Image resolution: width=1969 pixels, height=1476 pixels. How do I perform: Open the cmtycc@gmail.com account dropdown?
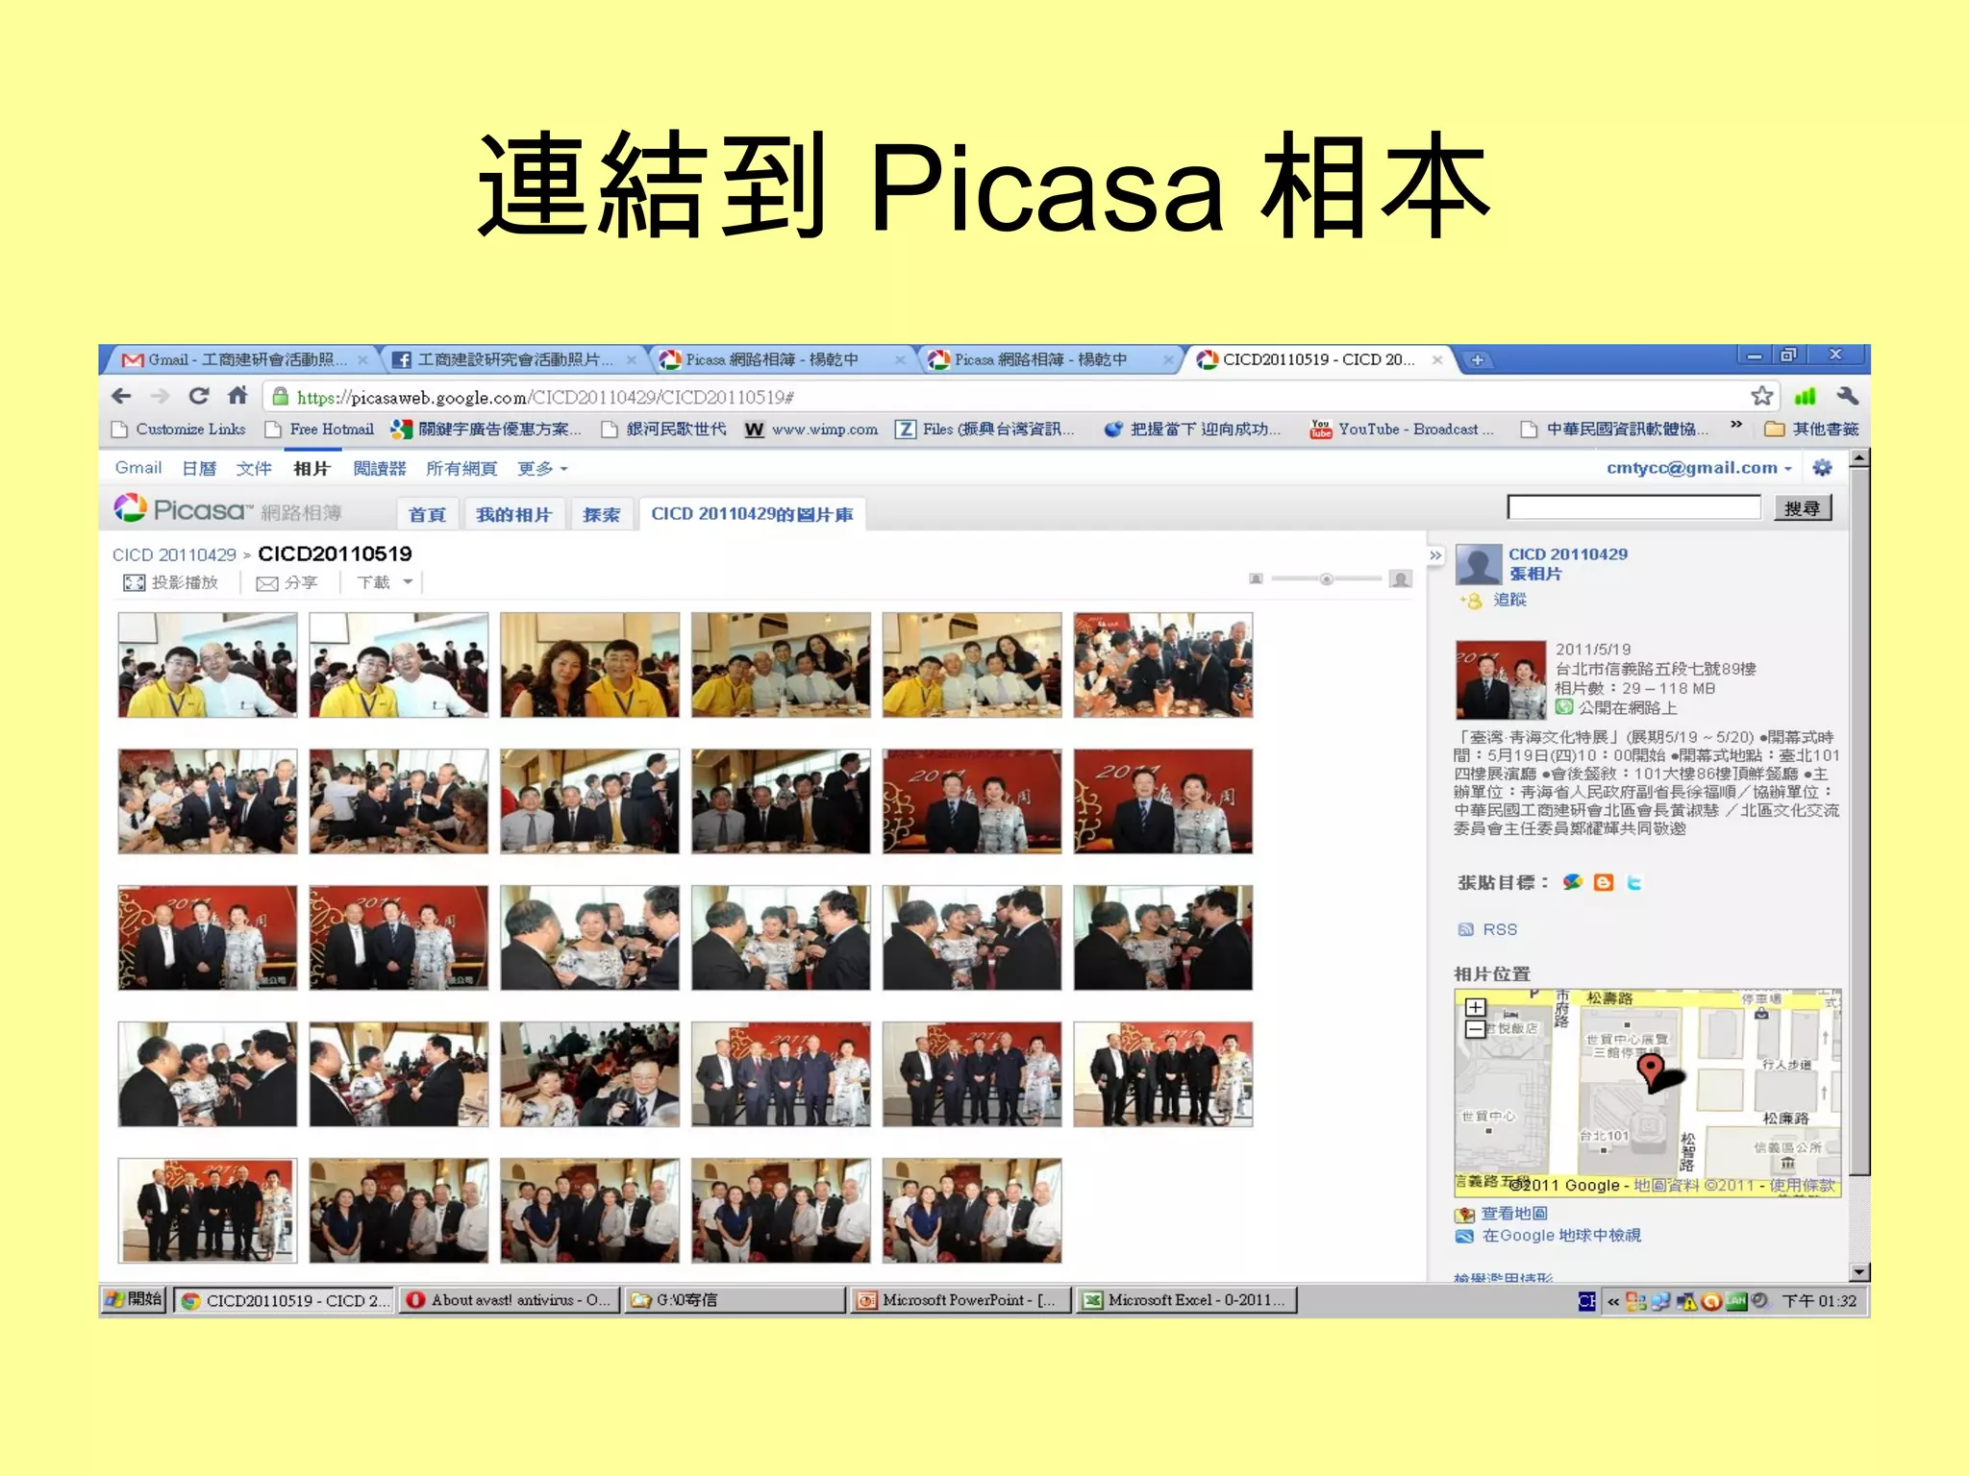(x=1699, y=468)
